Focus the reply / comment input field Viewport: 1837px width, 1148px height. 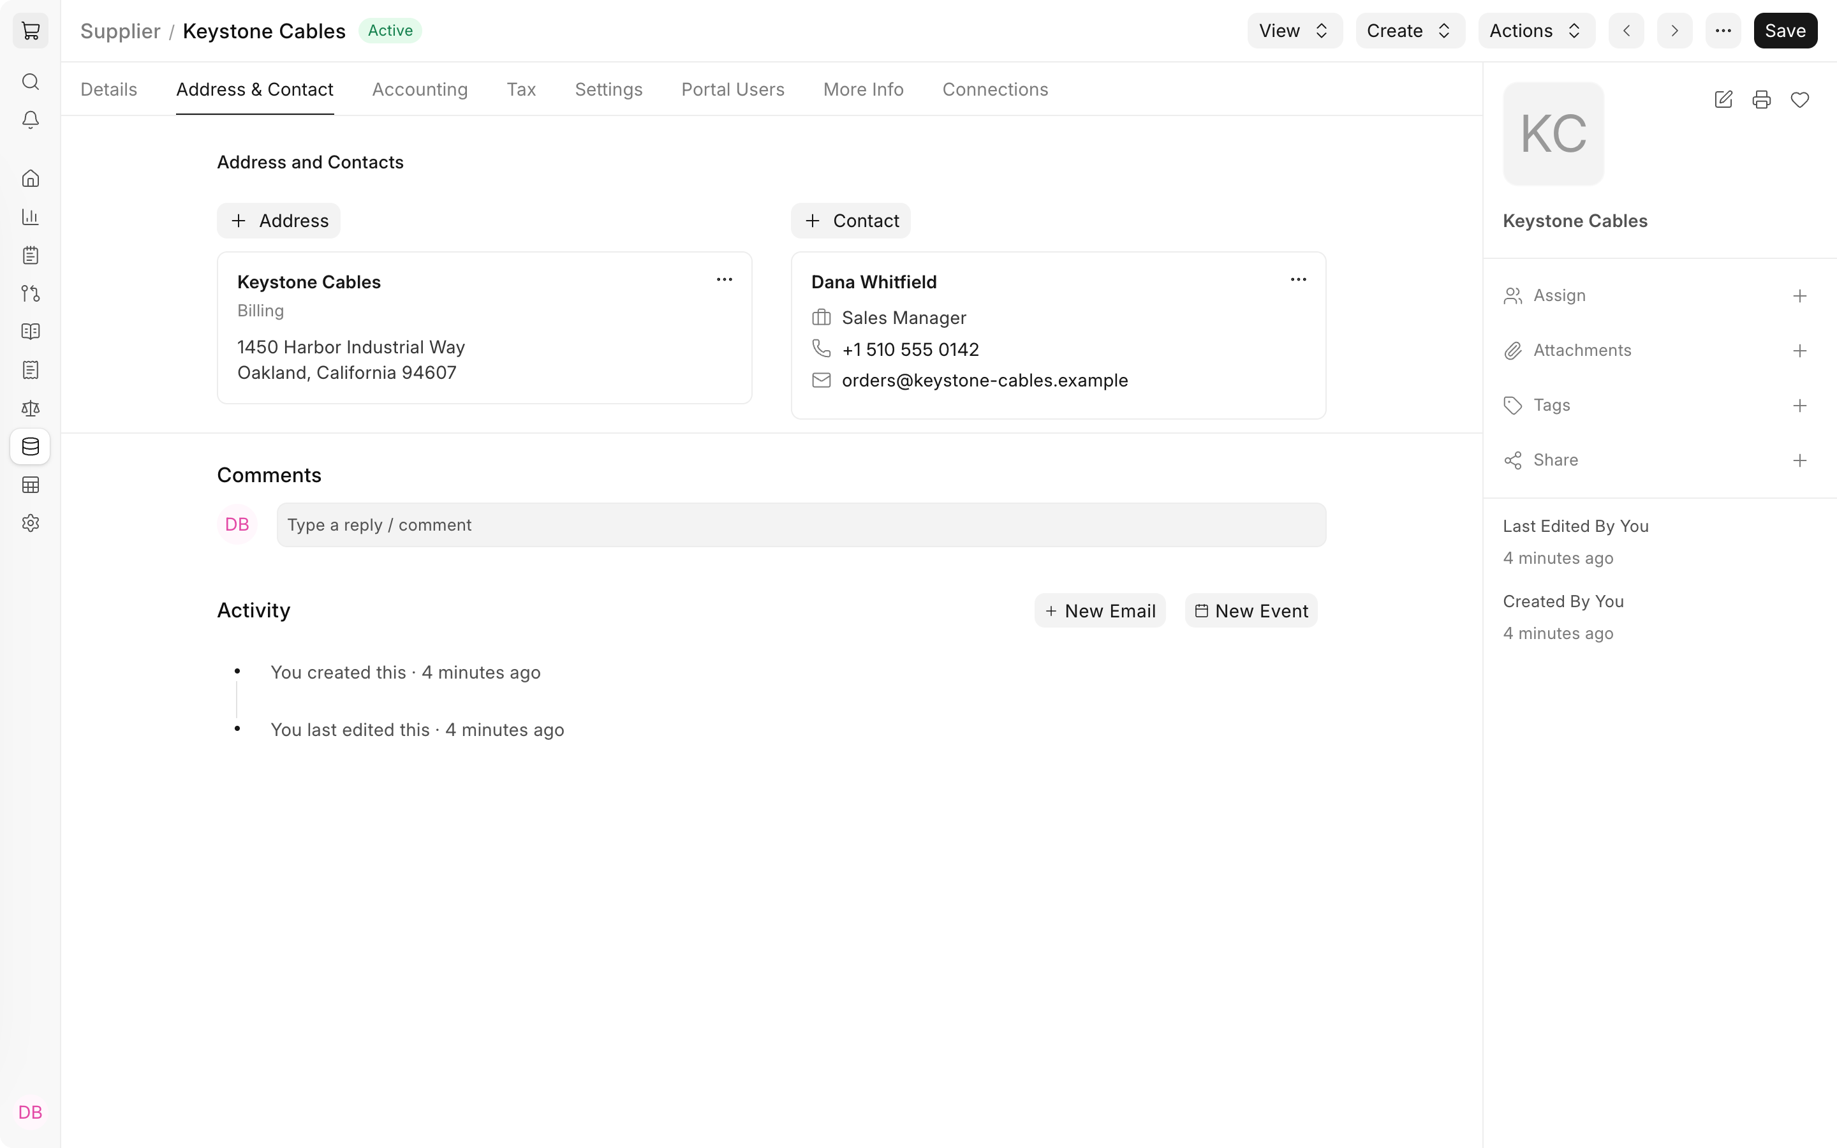coord(802,525)
